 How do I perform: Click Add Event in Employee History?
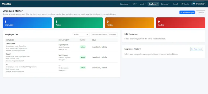coord(197,49)
